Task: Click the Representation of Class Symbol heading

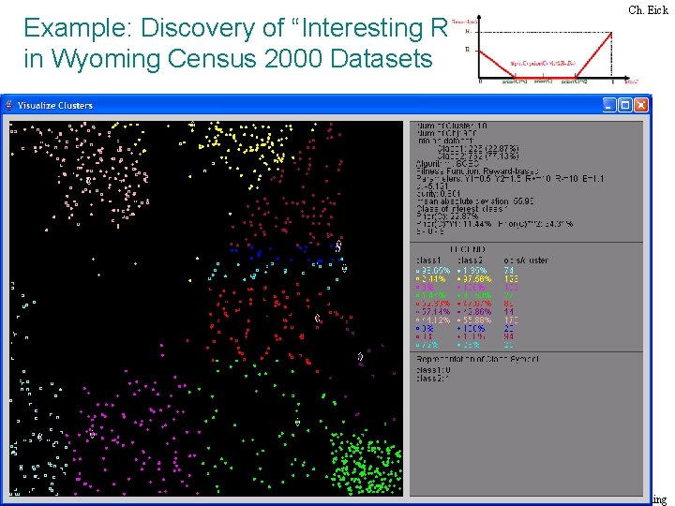Action: point(477,359)
